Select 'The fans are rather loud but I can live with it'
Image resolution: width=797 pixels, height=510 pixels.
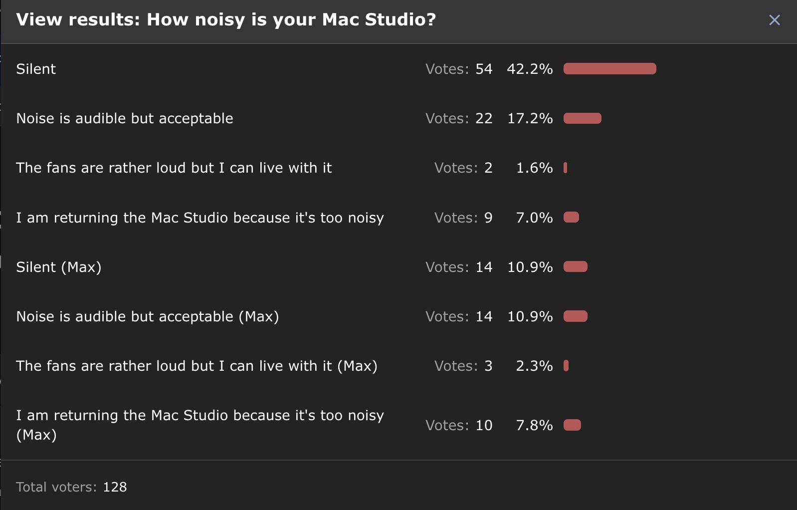coord(174,168)
